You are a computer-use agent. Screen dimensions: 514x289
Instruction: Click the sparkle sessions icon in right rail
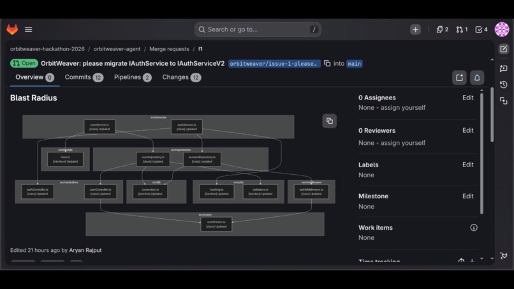click(x=504, y=101)
